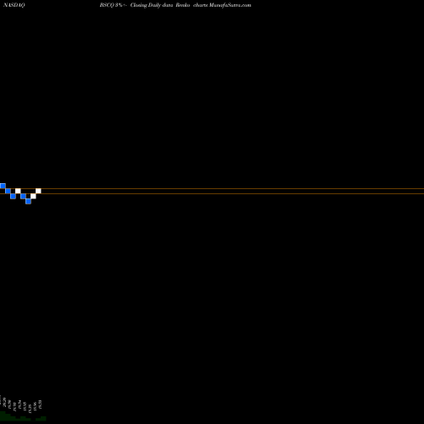Click the MunafaSutra.com text in title

[x=230, y=5]
